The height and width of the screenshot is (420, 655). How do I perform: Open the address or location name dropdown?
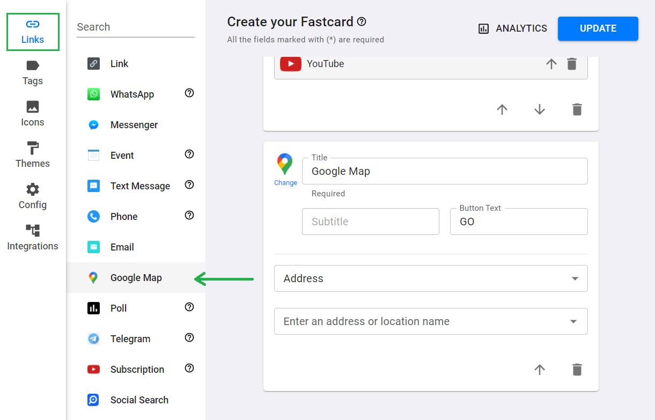pos(431,321)
